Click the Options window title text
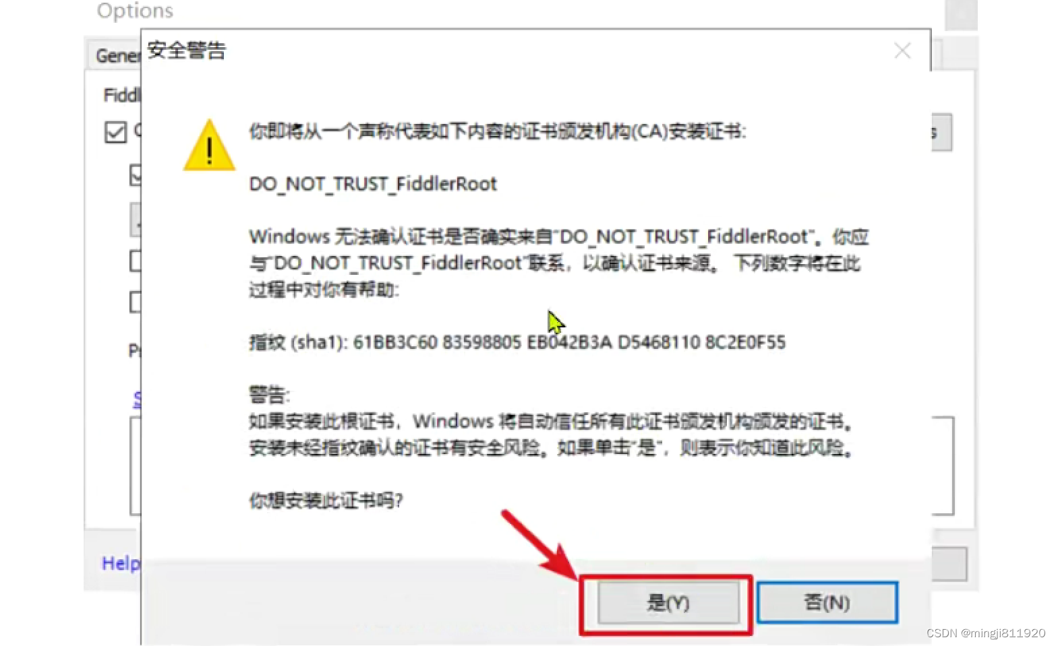The height and width of the screenshot is (646, 1056). click(135, 10)
